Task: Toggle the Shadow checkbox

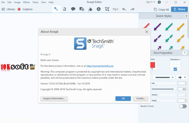Action: click(x=175, y=69)
